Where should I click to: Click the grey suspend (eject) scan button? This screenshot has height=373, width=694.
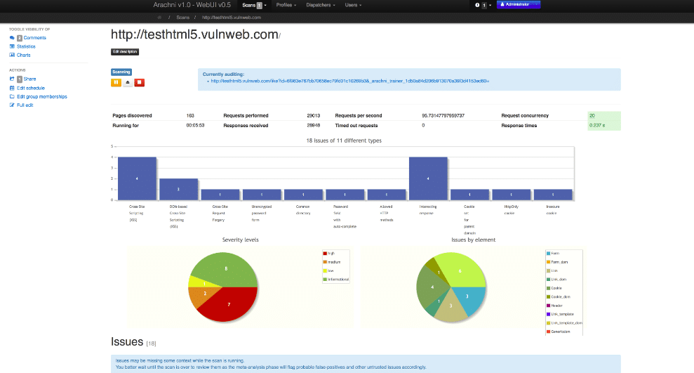(x=128, y=82)
